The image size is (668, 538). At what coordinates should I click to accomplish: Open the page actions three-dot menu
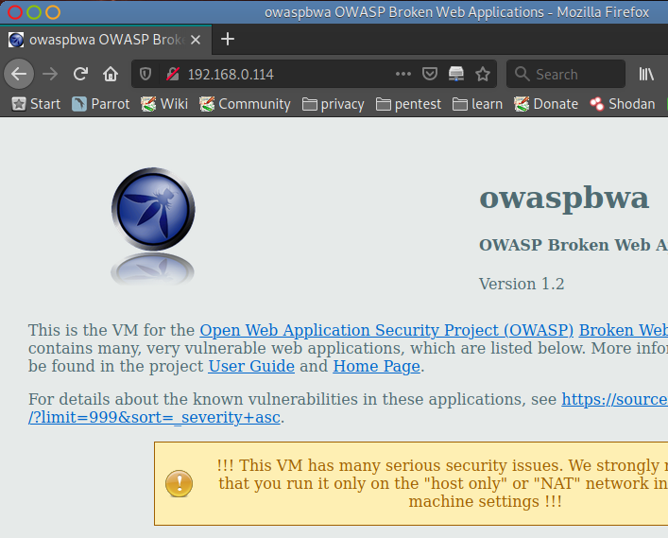(x=403, y=74)
